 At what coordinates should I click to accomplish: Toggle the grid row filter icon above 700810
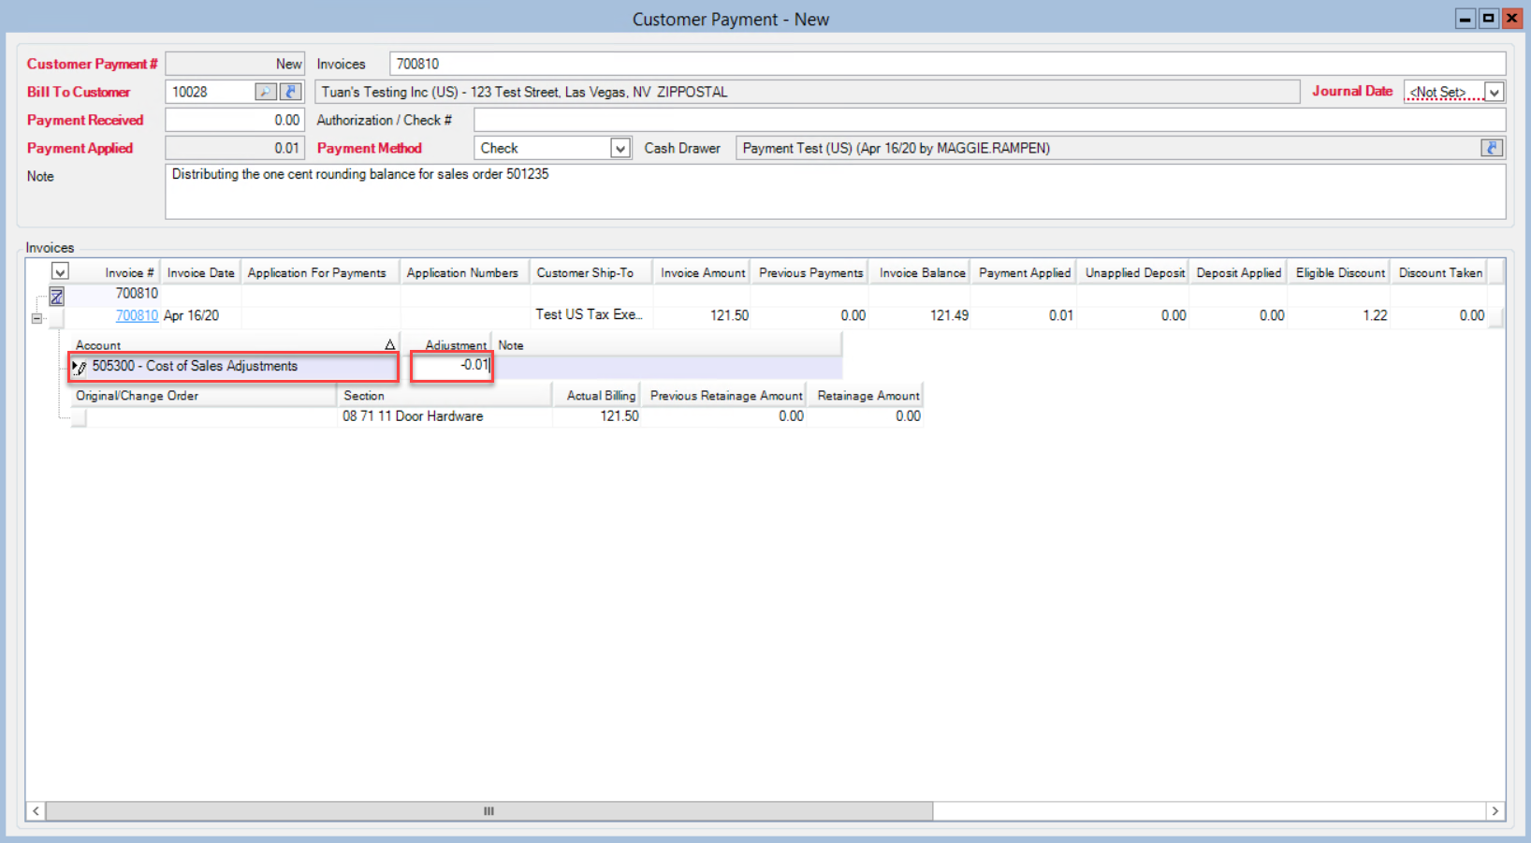click(x=56, y=297)
